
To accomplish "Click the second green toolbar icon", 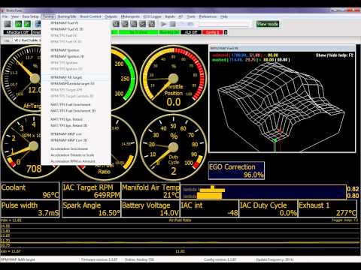I will point(27,24).
